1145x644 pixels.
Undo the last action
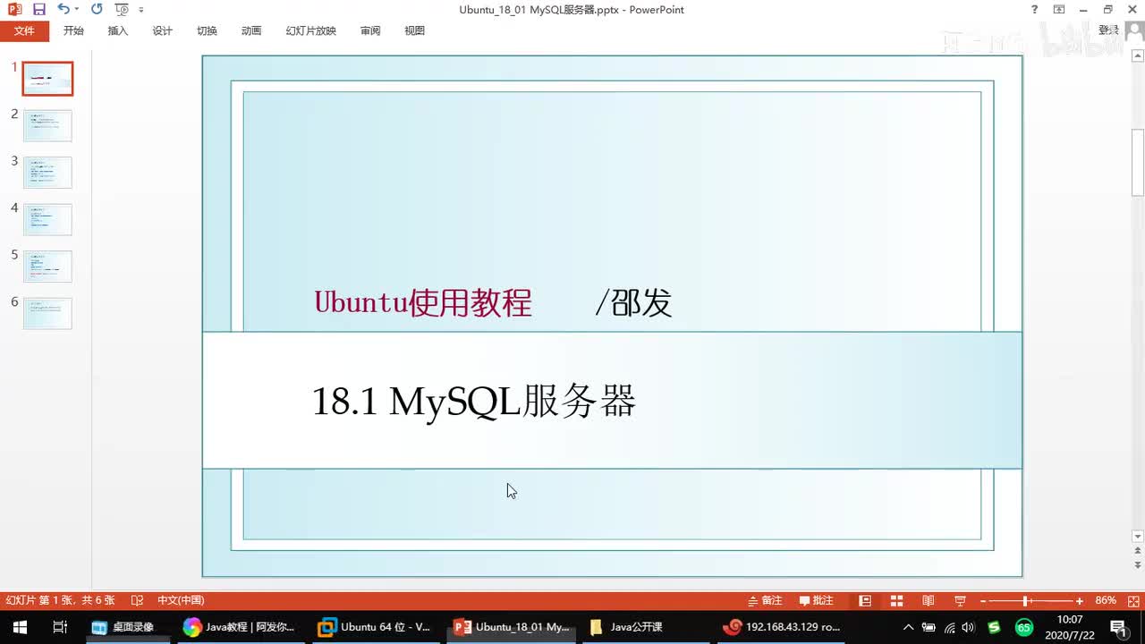coord(63,9)
